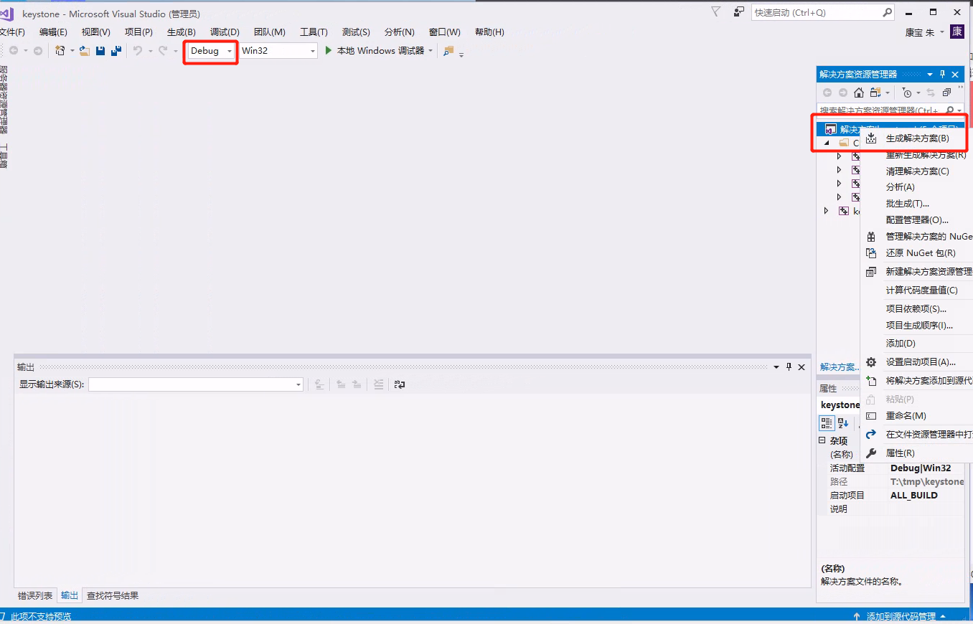Open the dropdown arrow beside local Windows debugger
Image resolution: width=973 pixels, height=624 pixels.
click(x=431, y=51)
